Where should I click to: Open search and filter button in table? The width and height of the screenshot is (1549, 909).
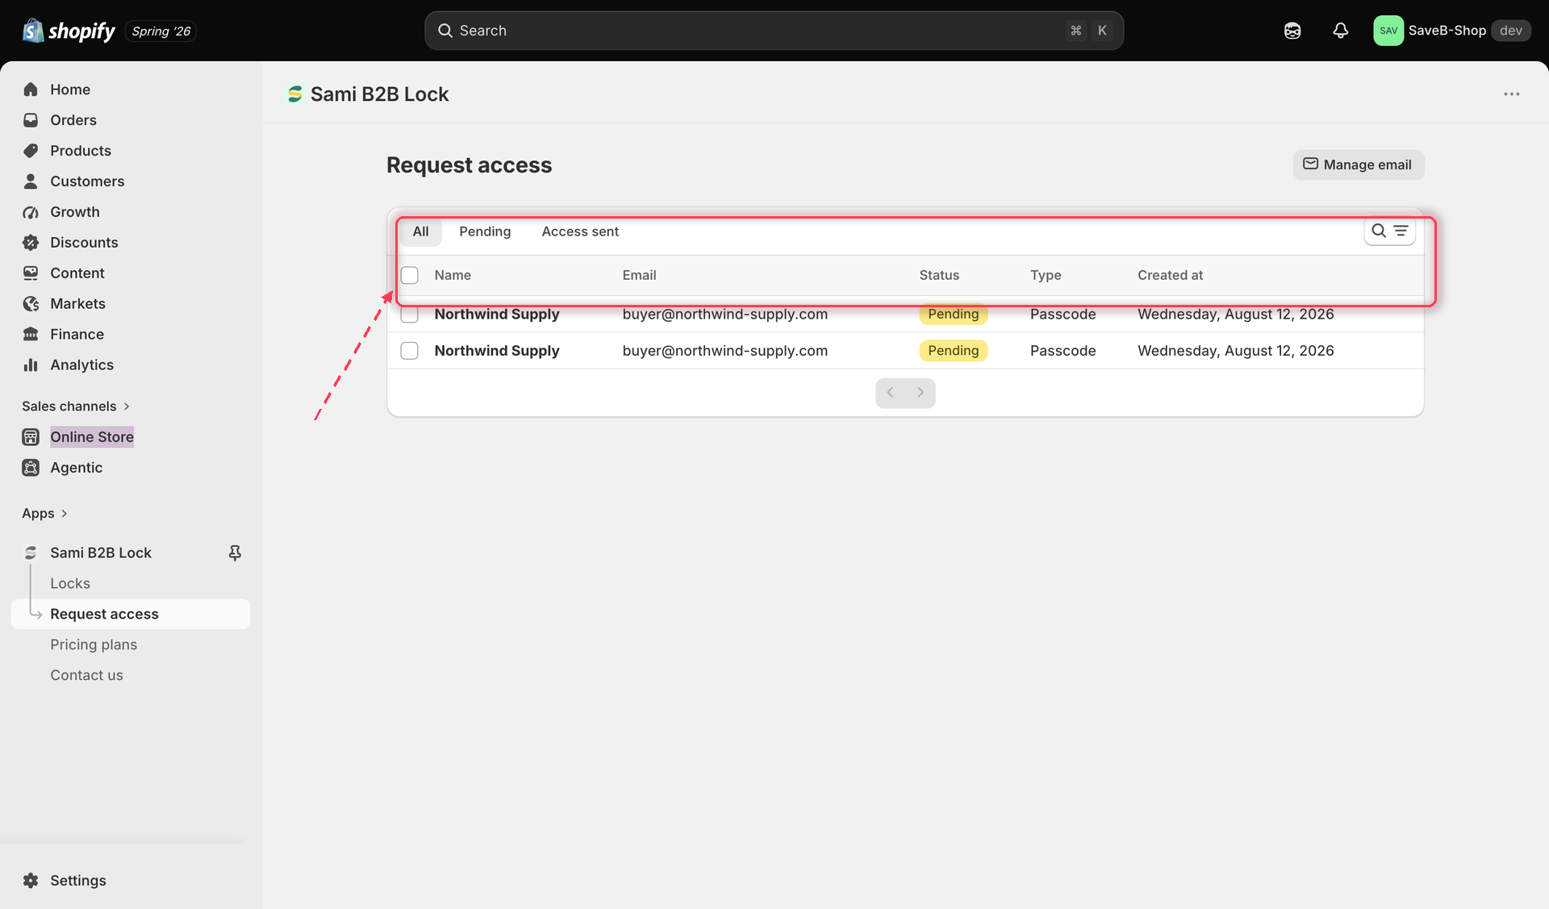pyautogui.click(x=1390, y=231)
